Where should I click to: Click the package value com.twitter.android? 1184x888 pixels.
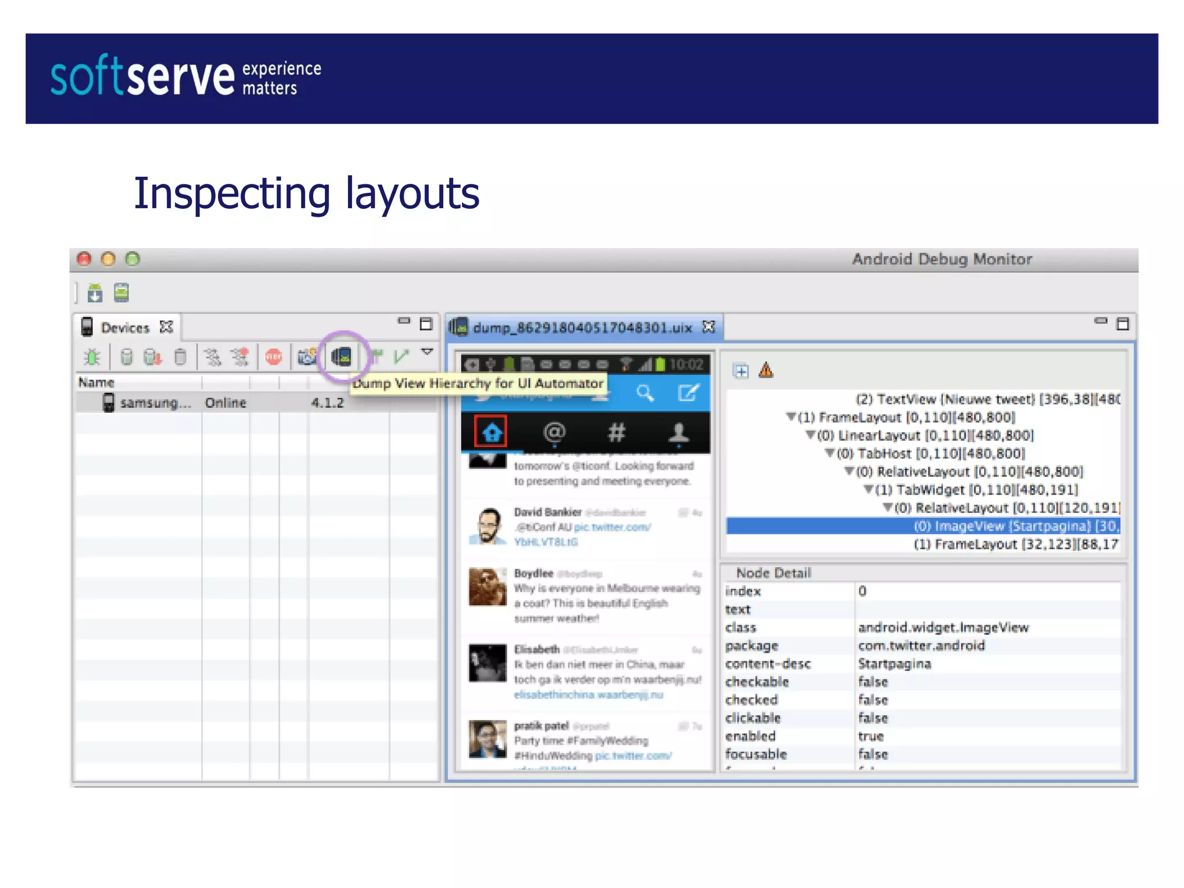click(922, 645)
